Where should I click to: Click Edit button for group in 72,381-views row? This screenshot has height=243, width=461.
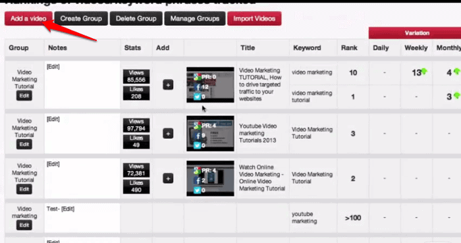[x=24, y=189]
